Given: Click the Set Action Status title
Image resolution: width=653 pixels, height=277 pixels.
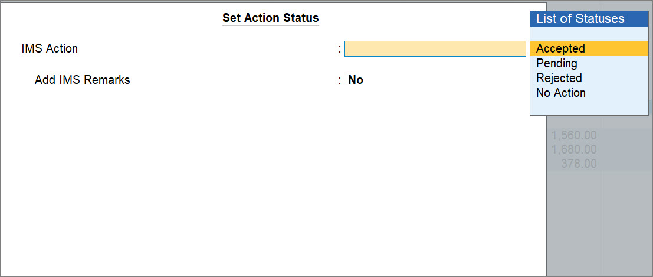Looking at the screenshot, I should pos(270,18).
